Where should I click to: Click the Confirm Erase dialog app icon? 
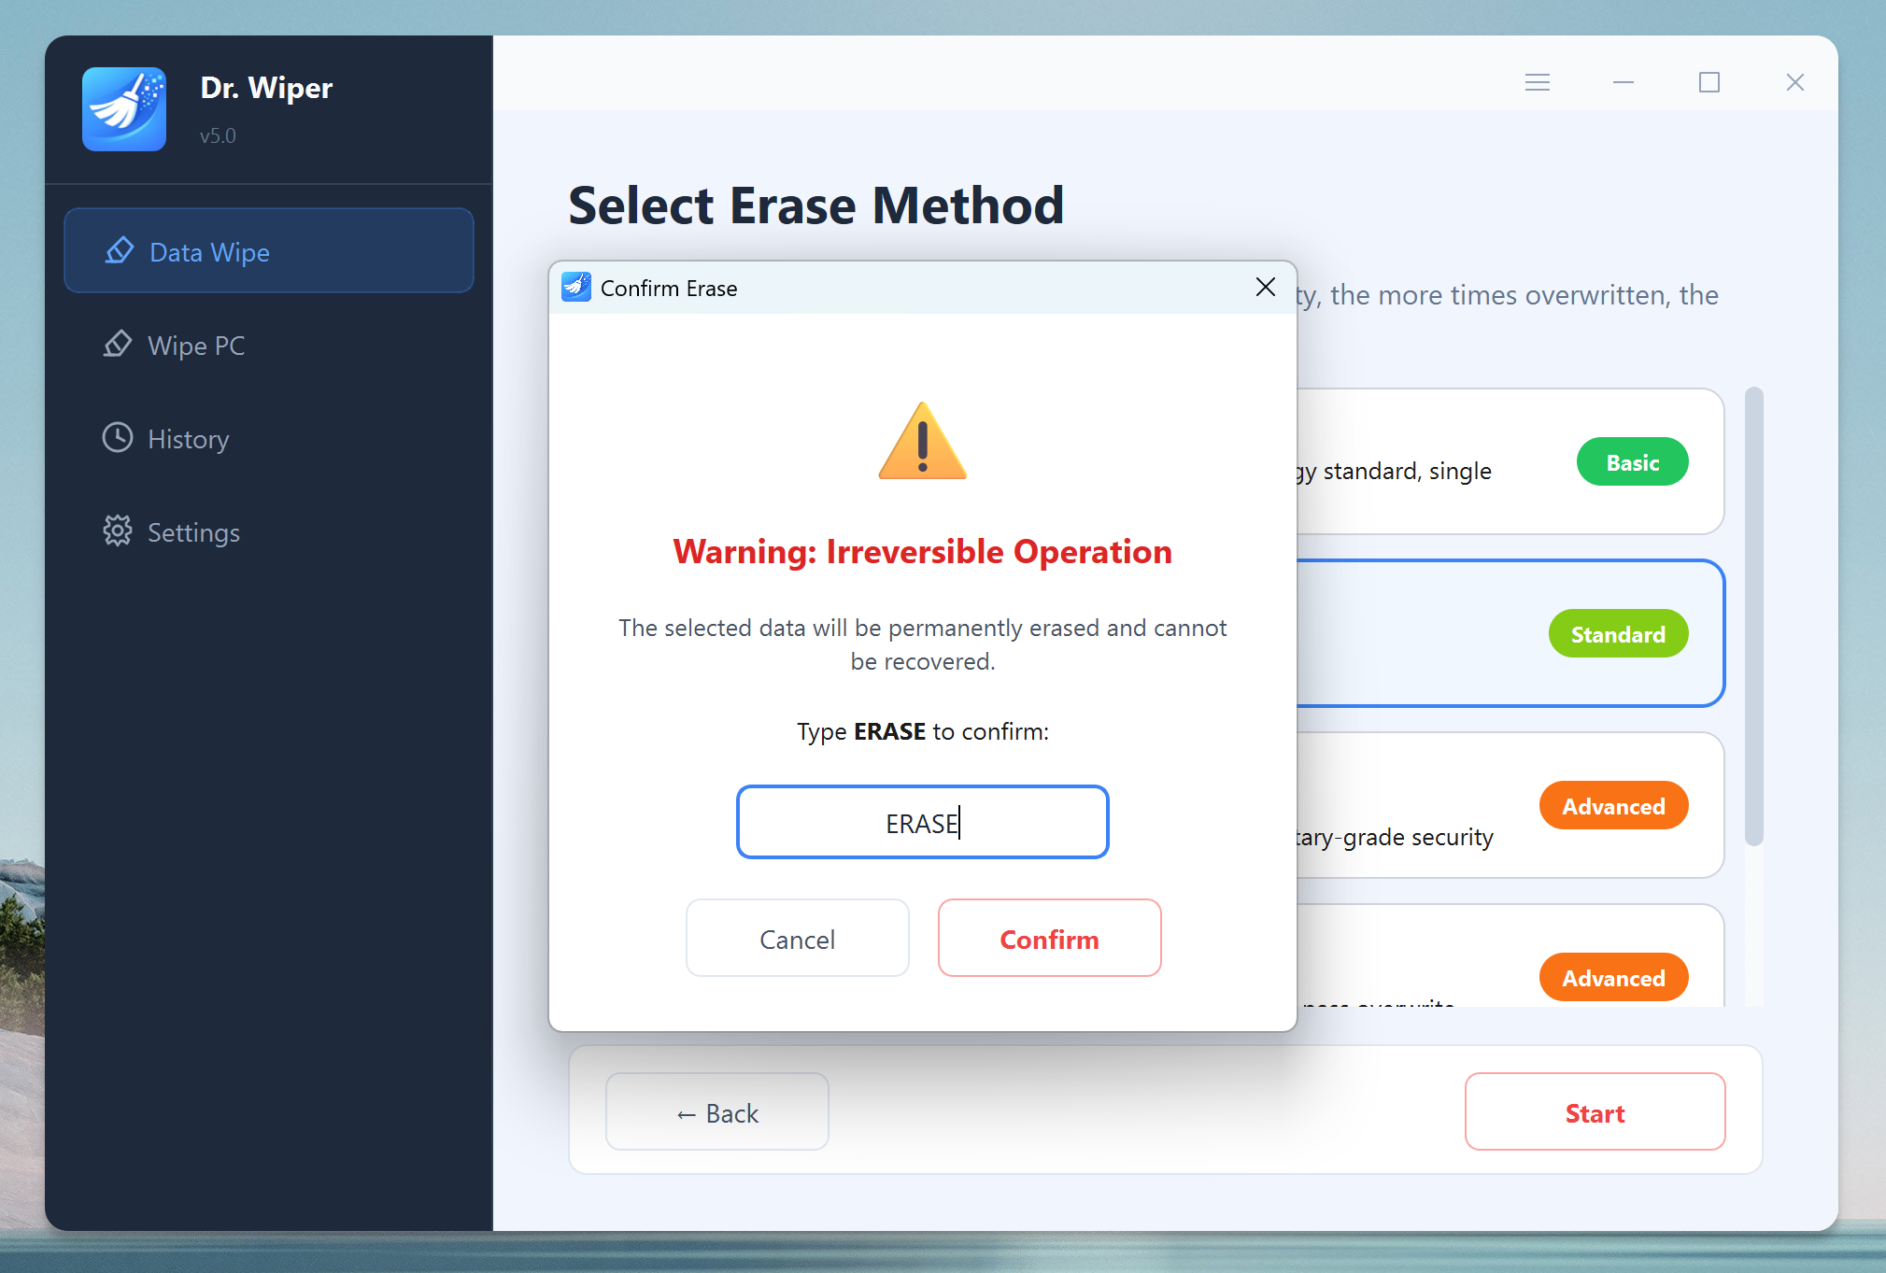[x=576, y=287]
